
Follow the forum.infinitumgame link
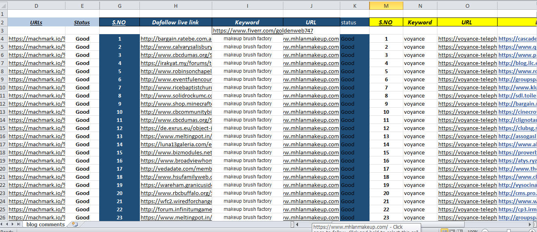click(176, 209)
